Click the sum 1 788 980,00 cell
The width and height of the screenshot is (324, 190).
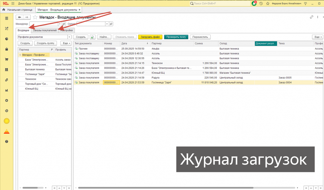(x=206, y=73)
